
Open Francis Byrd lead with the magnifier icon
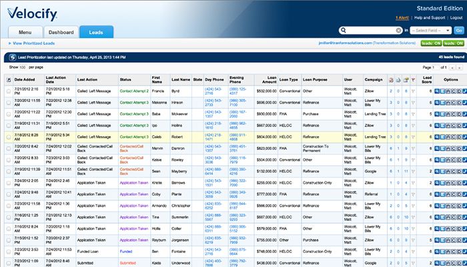(437, 91)
